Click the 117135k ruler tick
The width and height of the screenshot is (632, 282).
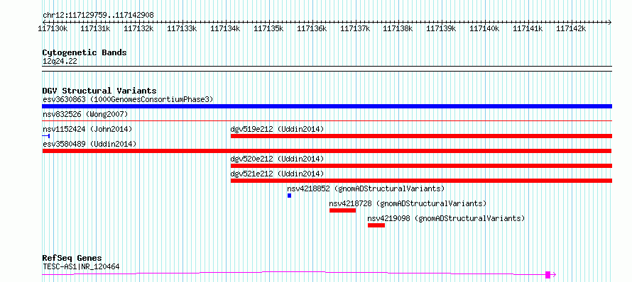tap(269, 28)
